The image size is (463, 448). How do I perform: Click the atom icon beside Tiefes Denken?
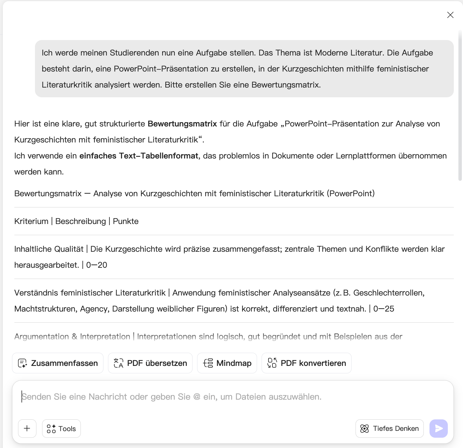tap(365, 428)
